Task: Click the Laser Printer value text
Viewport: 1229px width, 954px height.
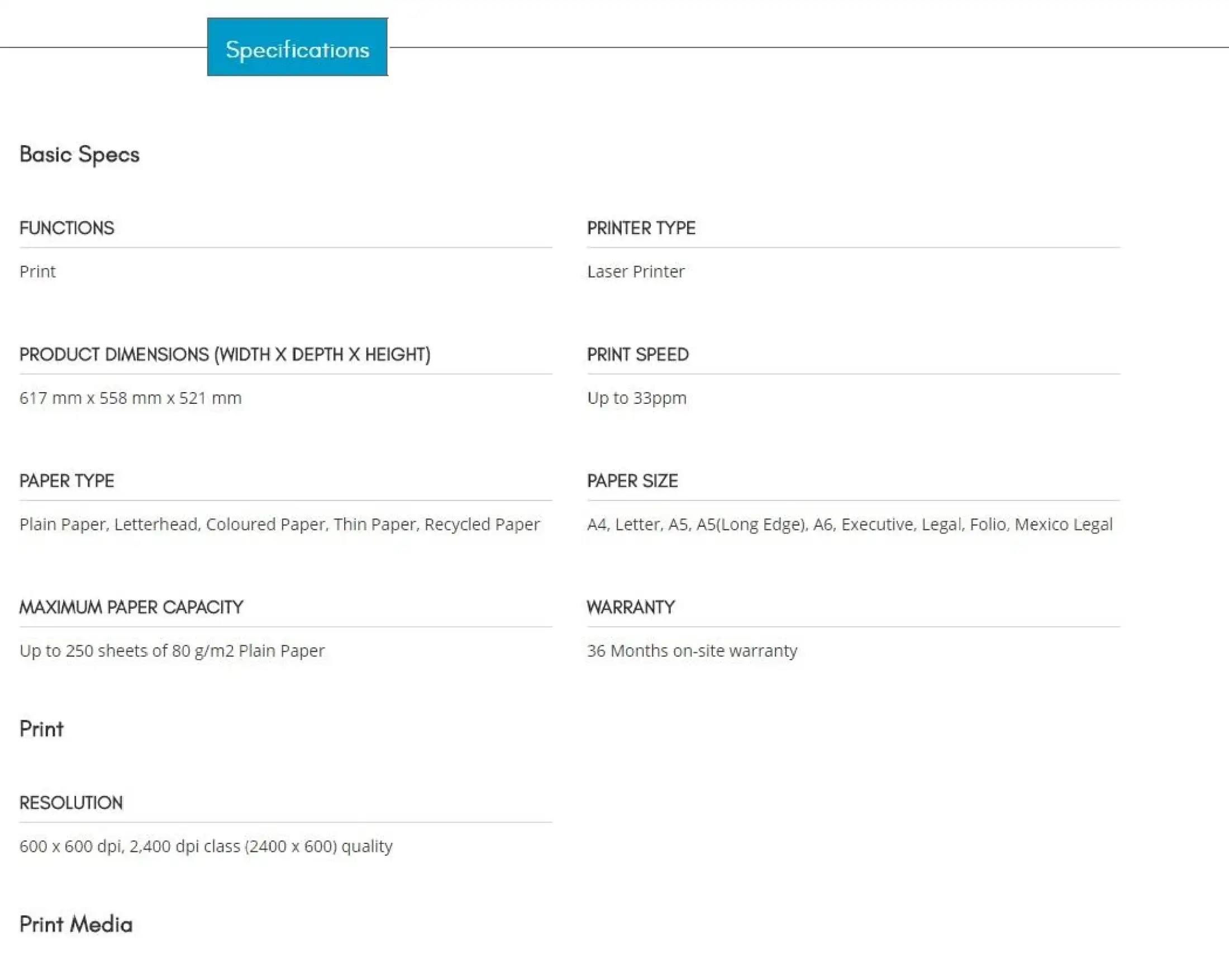Action: [635, 271]
